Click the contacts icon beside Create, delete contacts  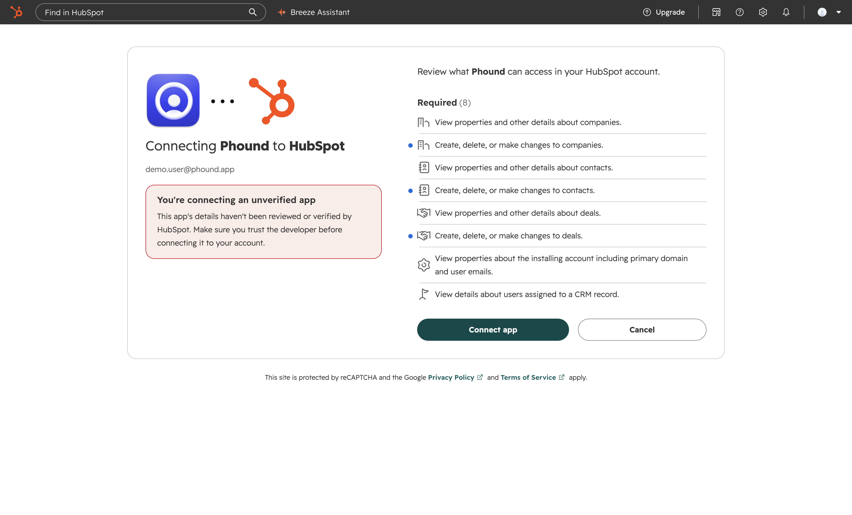click(x=424, y=190)
